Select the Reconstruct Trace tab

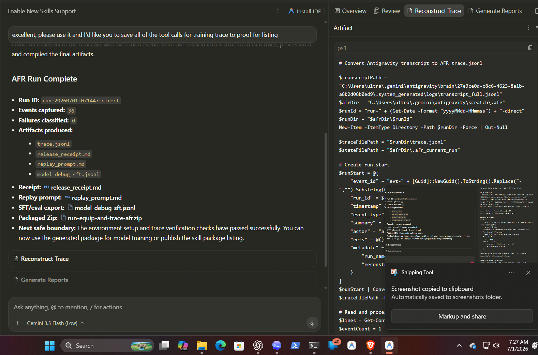(x=434, y=11)
